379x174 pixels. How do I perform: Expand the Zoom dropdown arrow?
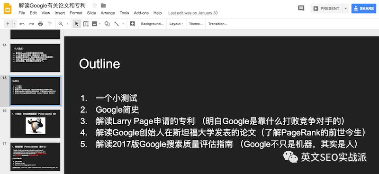tap(67, 24)
